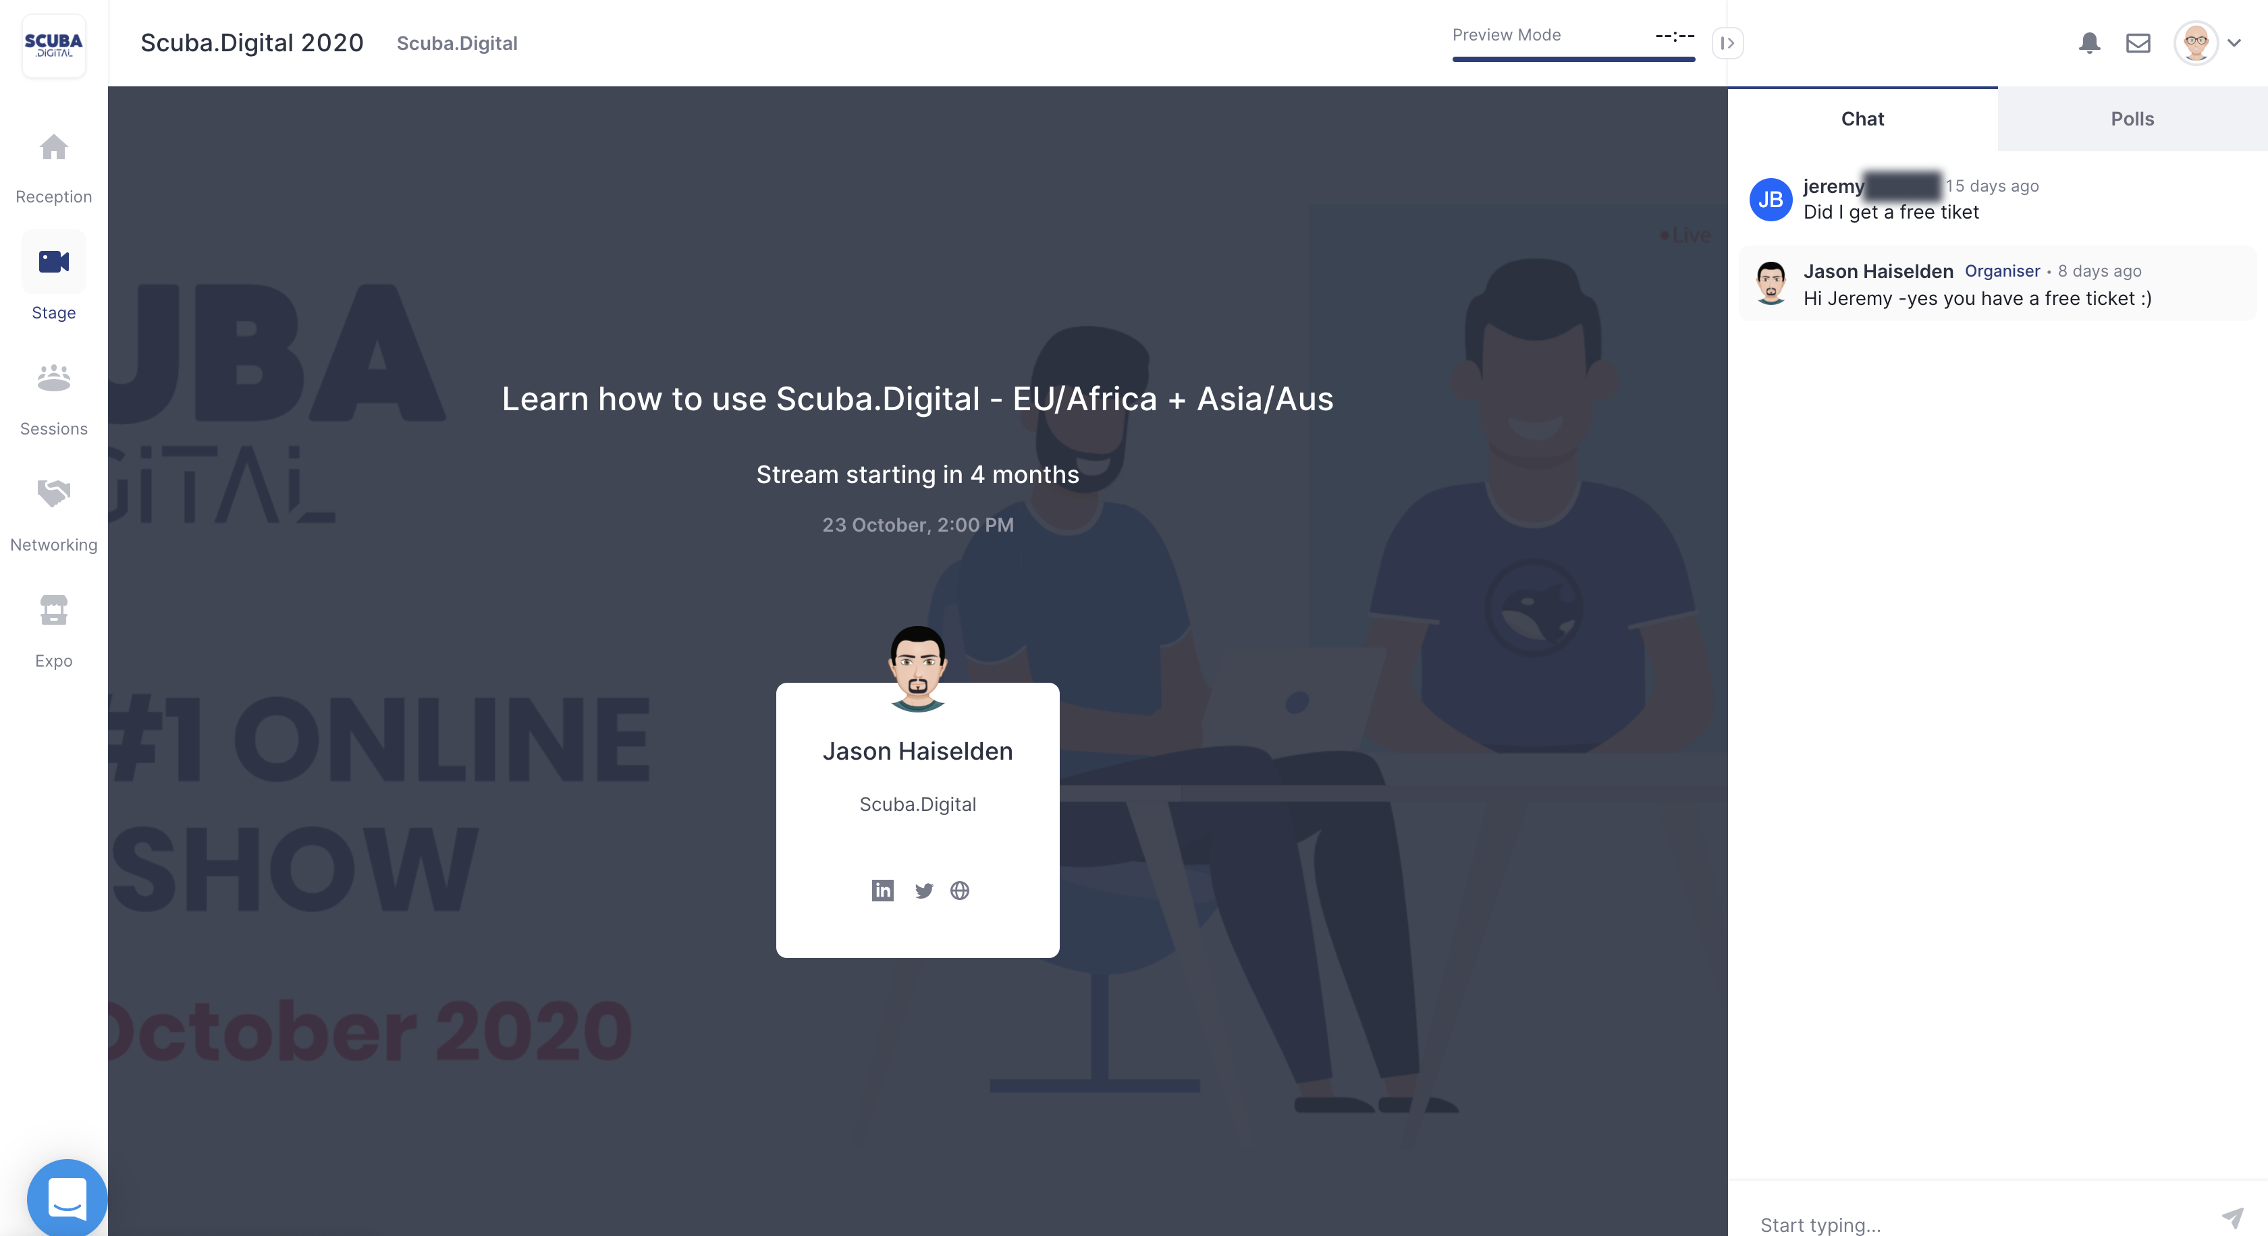Click Jason Haiselden name on speaker card
The image size is (2268, 1236).
[x=917, y=750]
